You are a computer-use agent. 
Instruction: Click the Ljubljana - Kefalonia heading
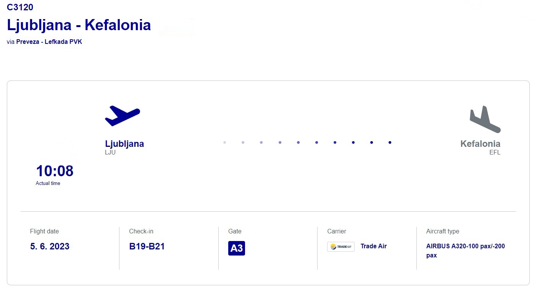[x=79, y=25]
